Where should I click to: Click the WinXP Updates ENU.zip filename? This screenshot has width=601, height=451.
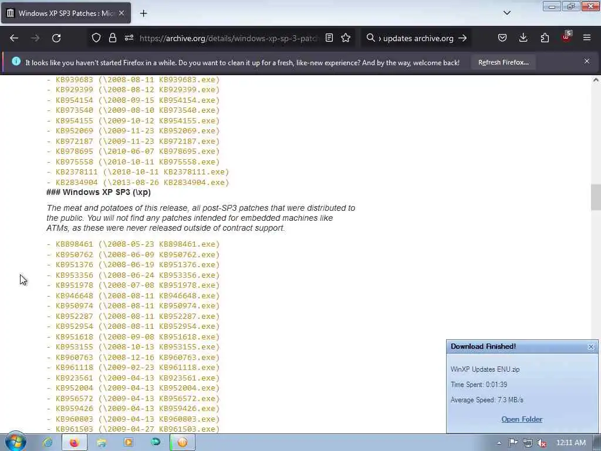[x=485, y=369]
